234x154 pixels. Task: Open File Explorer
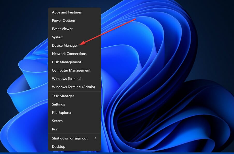click(x=75, y=113)
